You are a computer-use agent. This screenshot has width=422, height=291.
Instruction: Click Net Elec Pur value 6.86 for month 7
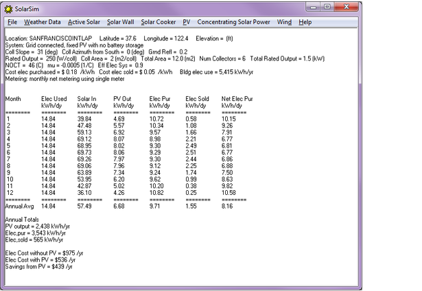click(x=227, y=159)
